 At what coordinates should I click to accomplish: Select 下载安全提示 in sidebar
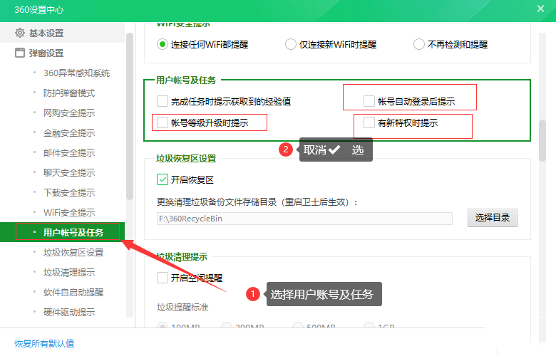tap(69, 193)
